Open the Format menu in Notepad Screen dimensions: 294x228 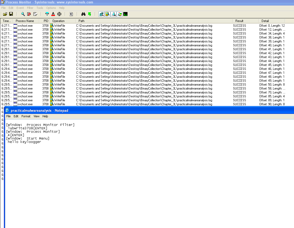coord(26,116)
